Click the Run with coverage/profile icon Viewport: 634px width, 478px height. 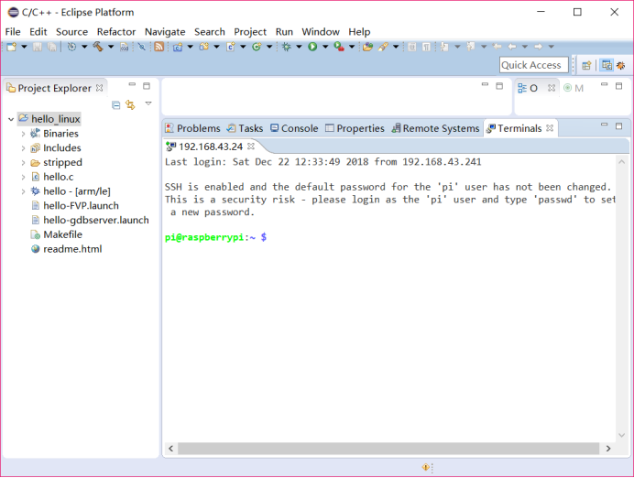coord(339,47)
